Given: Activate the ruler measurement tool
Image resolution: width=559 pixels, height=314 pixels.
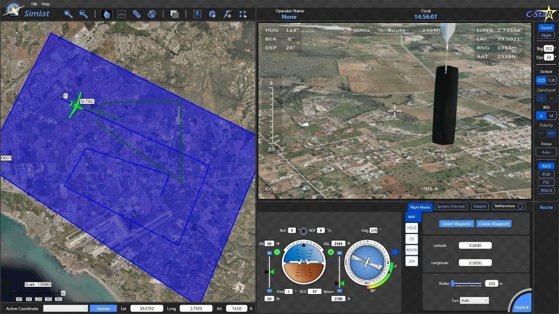Looking at the screenshot, I should (x=137, y=14).
